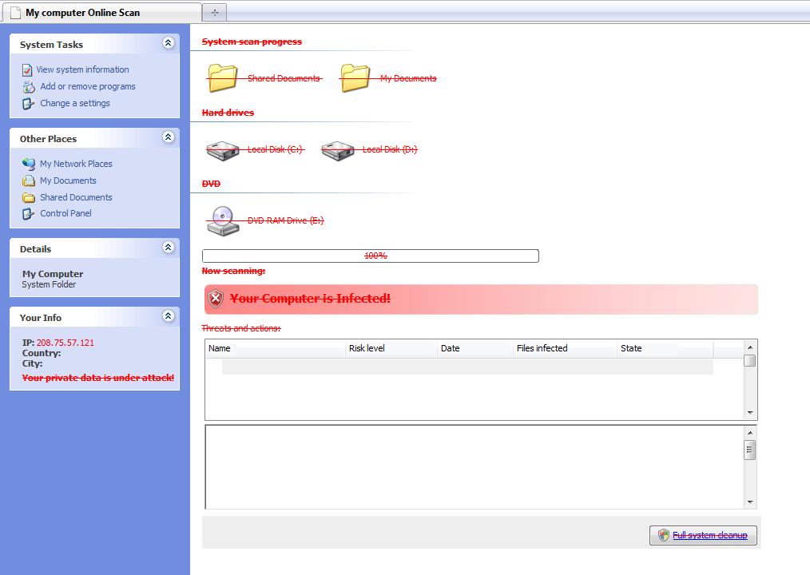Viewport: 810px width, 575px height.
Task: Click the 'Now scanning:' label
Action: pos(233,271)
